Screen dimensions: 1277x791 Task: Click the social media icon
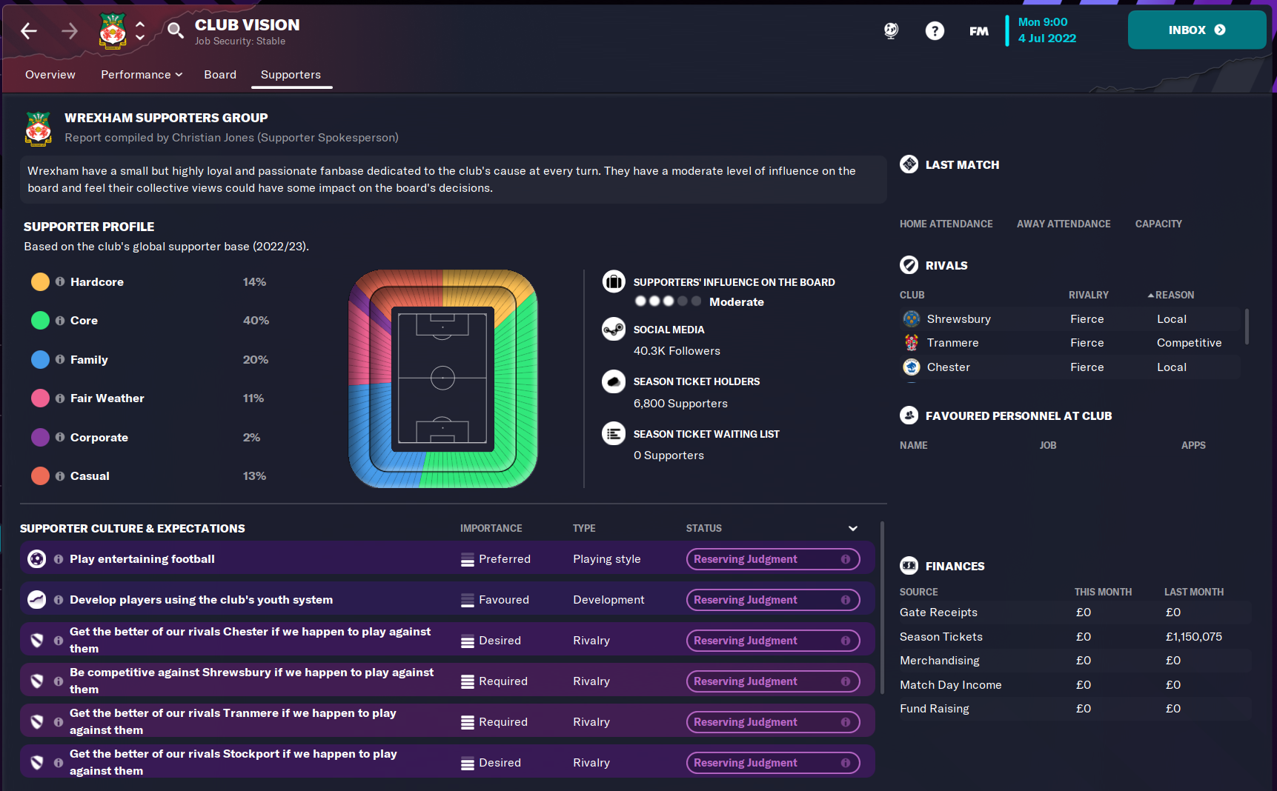614,329
